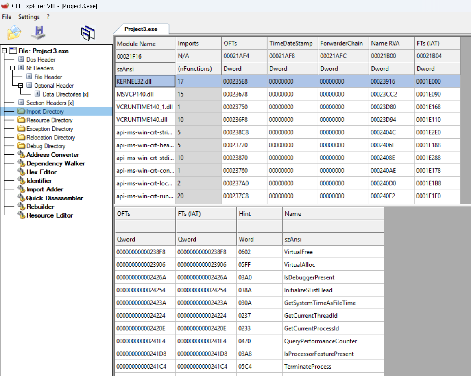The image size is (471, 376).
Task: Select the MSVCP140.dll module row
Action: click(288, 94)
